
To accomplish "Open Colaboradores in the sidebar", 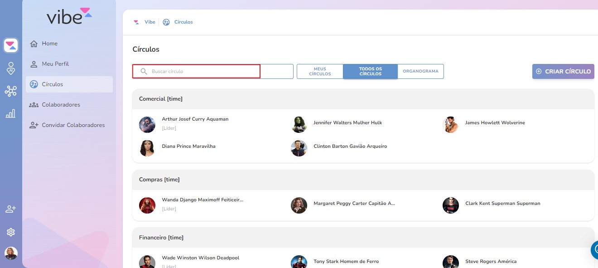I will [69, 105].
